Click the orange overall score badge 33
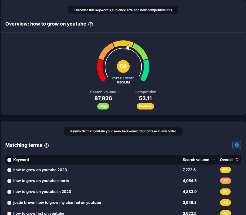Screen dimensions: 246x215 225,181
